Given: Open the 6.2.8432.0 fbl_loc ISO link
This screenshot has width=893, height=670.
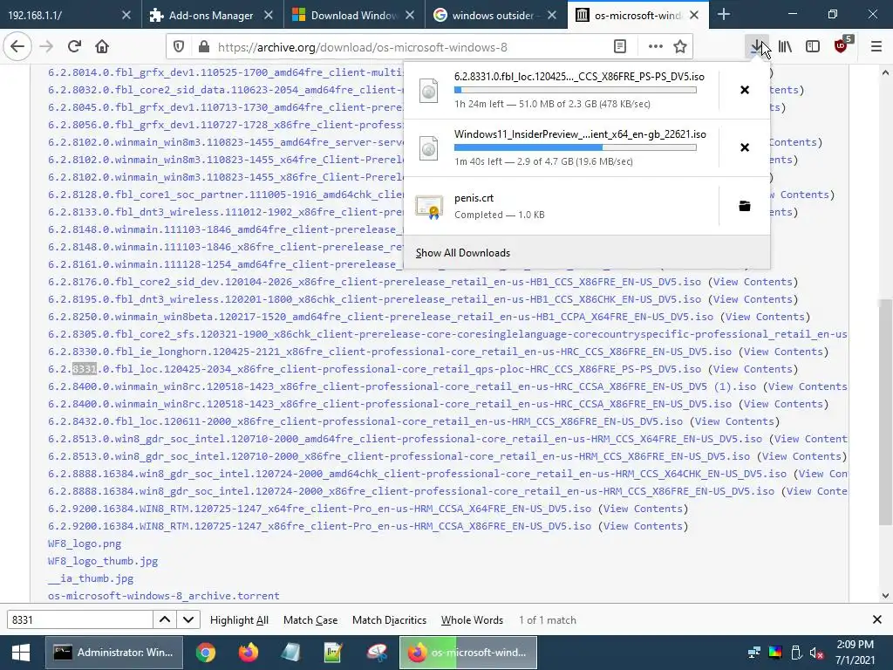Looking at the screenshot, I should (365, 421).
